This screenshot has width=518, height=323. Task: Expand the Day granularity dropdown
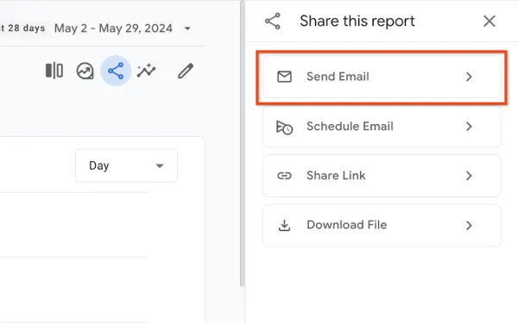click(126, 165)
